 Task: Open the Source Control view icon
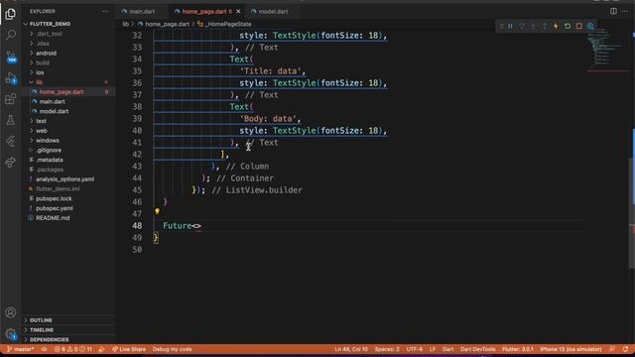pyautogui.click(x=11, y=57)
